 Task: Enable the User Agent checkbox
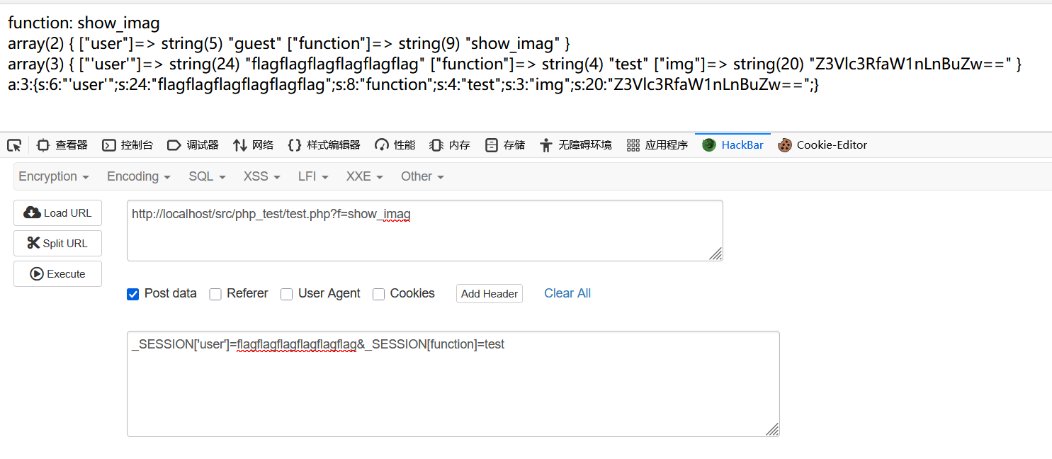click(x=286, y=293)
